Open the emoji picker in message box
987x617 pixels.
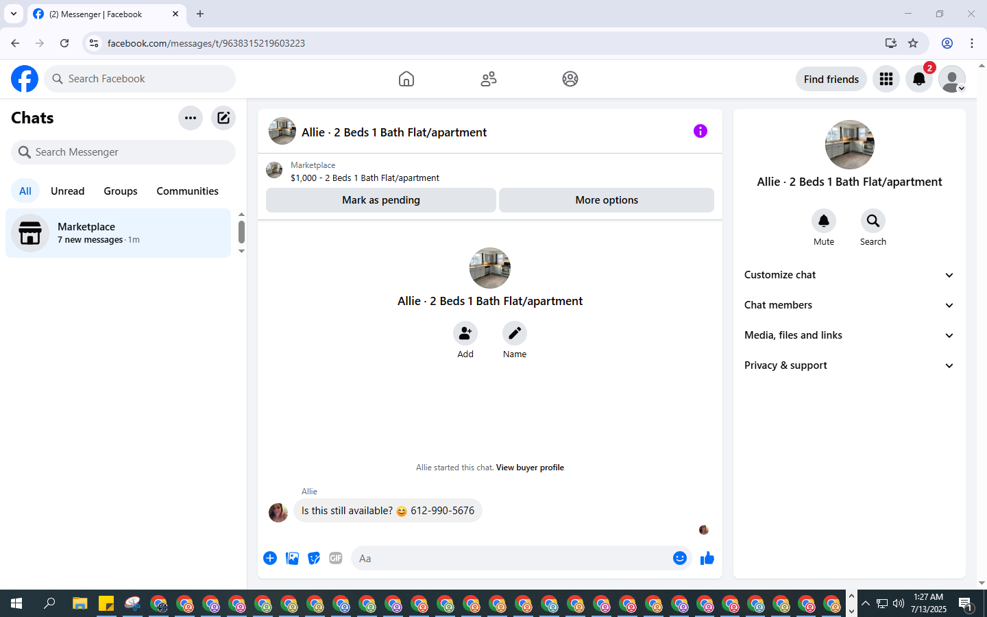tap(680, 558)
